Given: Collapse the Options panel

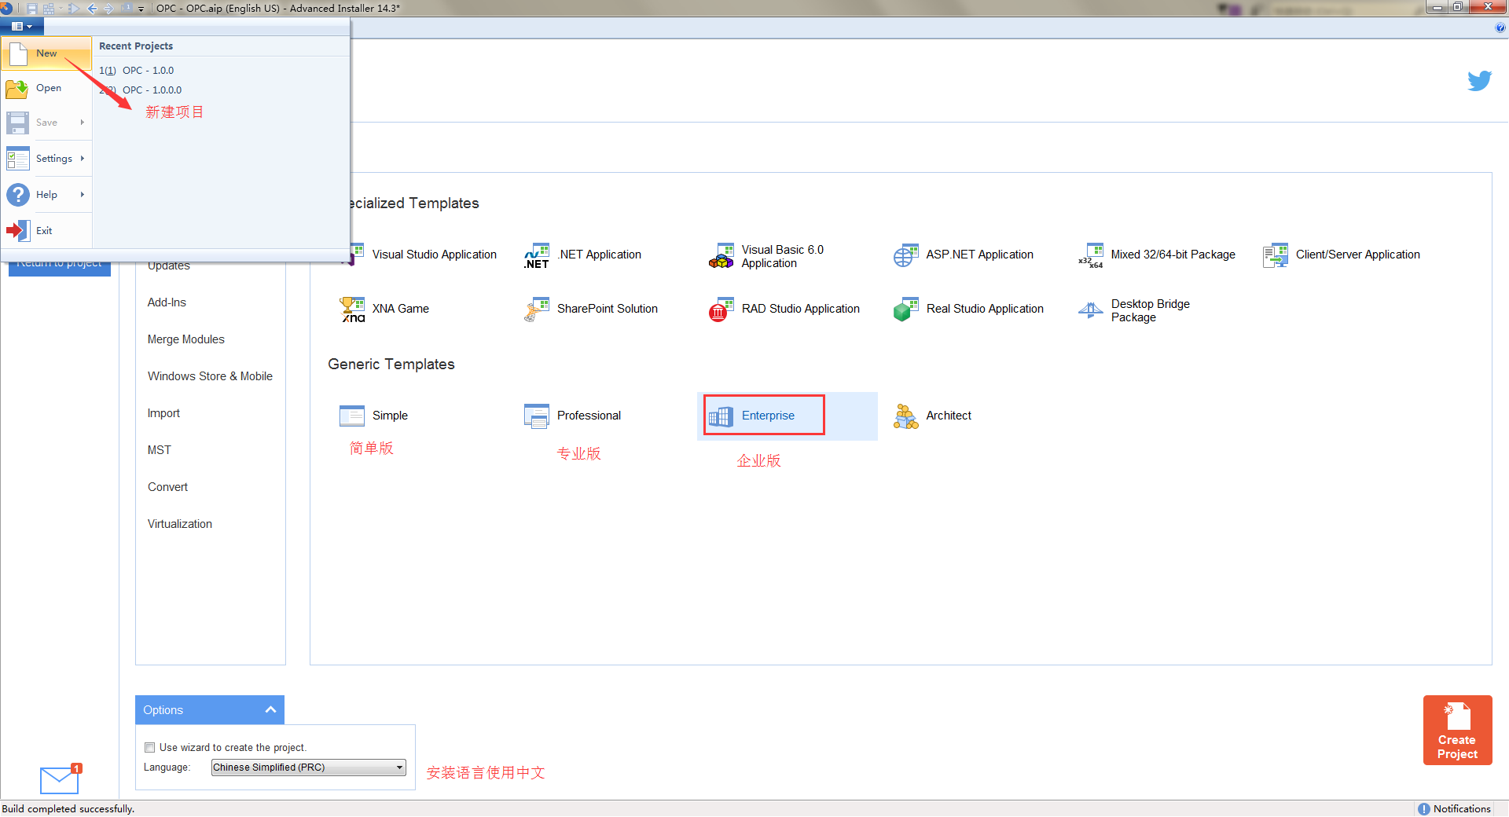Looking at the screenshot, I should (270, 709).
